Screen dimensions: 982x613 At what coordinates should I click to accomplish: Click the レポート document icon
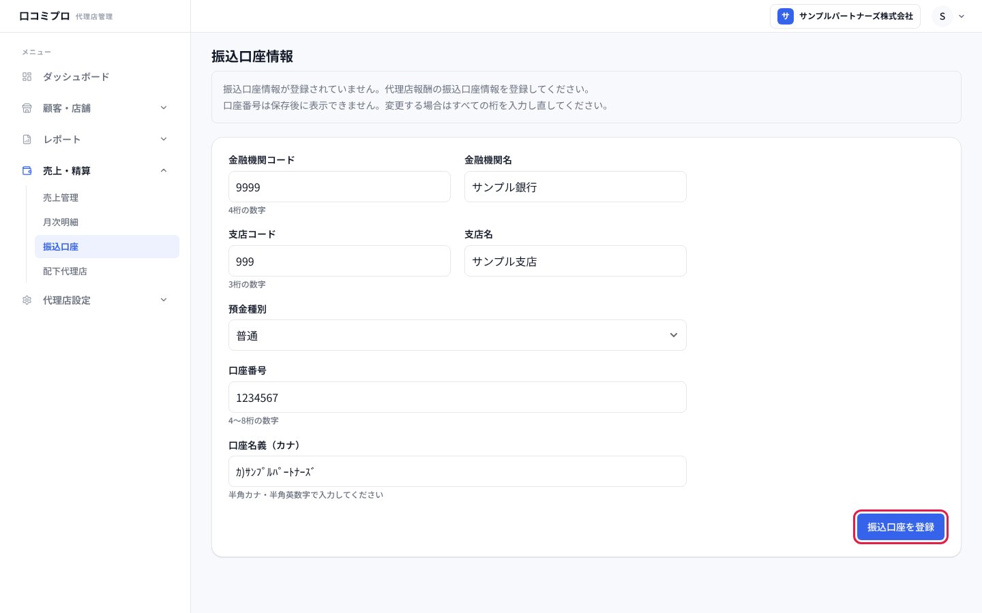click(x=27, y=140)
